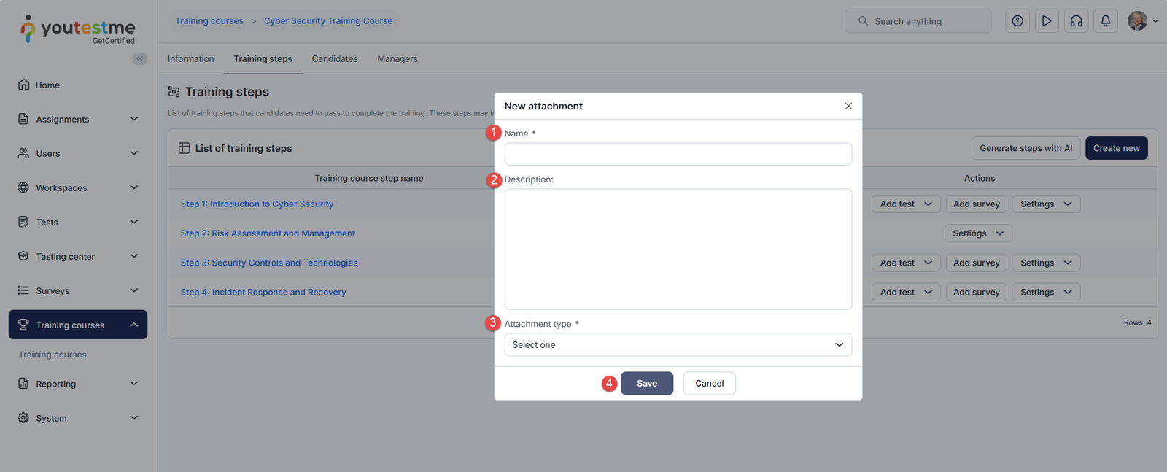Open Training courses breadcrumb link
This screenshot has width=1167, height=472.
tap(209, 21)
